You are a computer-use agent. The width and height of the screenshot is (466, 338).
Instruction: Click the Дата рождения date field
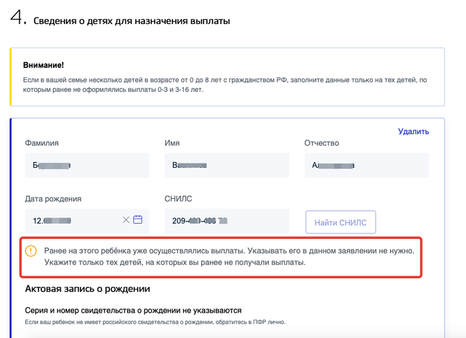coord(73,220)
